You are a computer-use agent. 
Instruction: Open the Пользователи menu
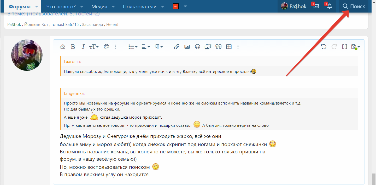[x=140, y=7]
